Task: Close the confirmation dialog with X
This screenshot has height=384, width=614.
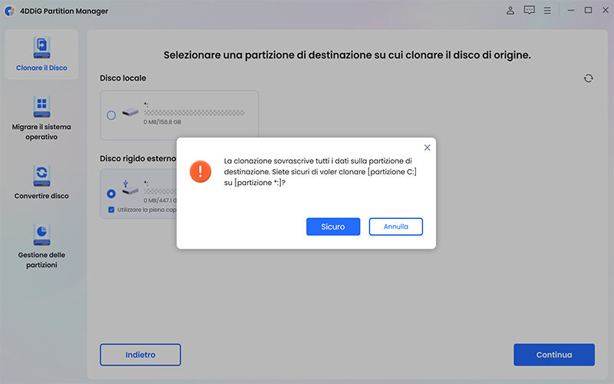Action: [x=427, y=147]
